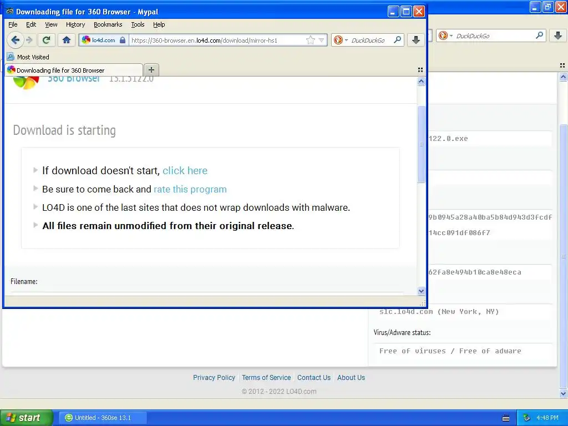Image resolution: width=568 pixels, height=426 pixels.
Task: Click the front window vertical scrollbar thumb
Action: coord(421,144)
